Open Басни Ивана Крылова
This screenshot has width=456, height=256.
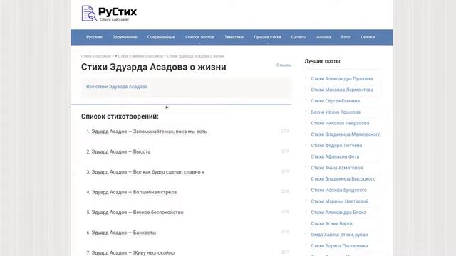336,112
